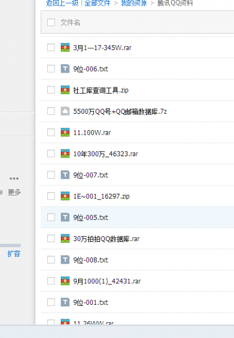Click the three-dot 更多 icon in sidebar
This screenshot has height=338, width=234.
[14, 179]
